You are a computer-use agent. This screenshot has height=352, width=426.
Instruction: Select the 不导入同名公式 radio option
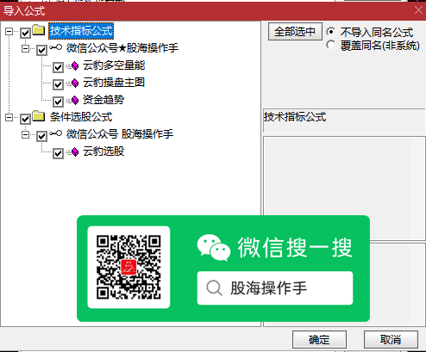tap(331, 32)
